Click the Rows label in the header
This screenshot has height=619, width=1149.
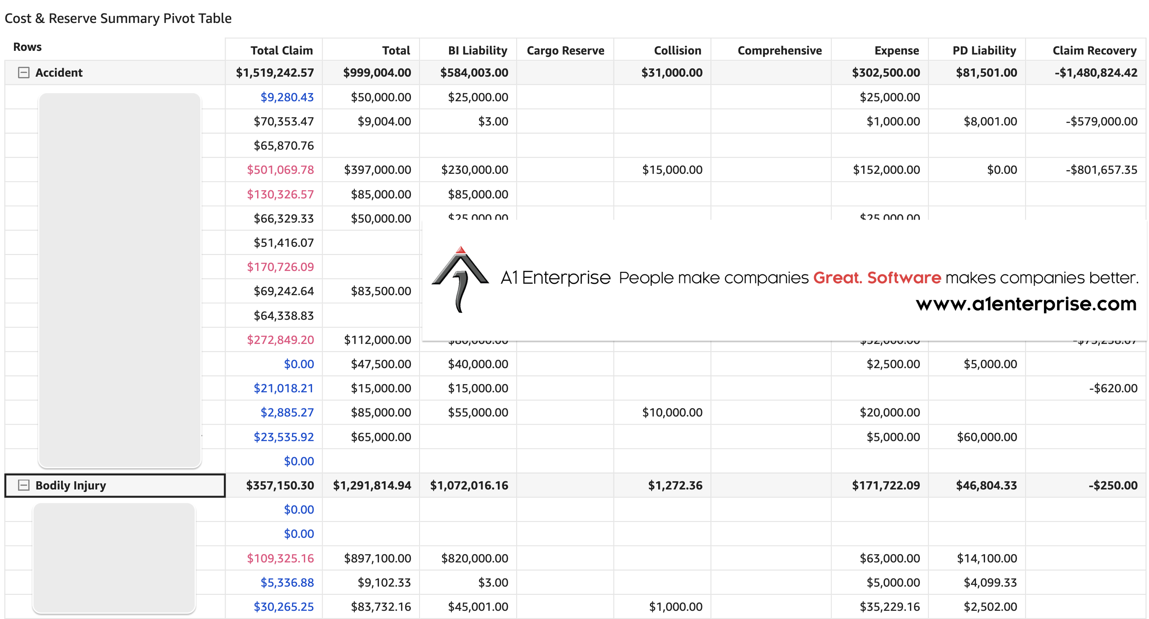[x=27, y=46]
